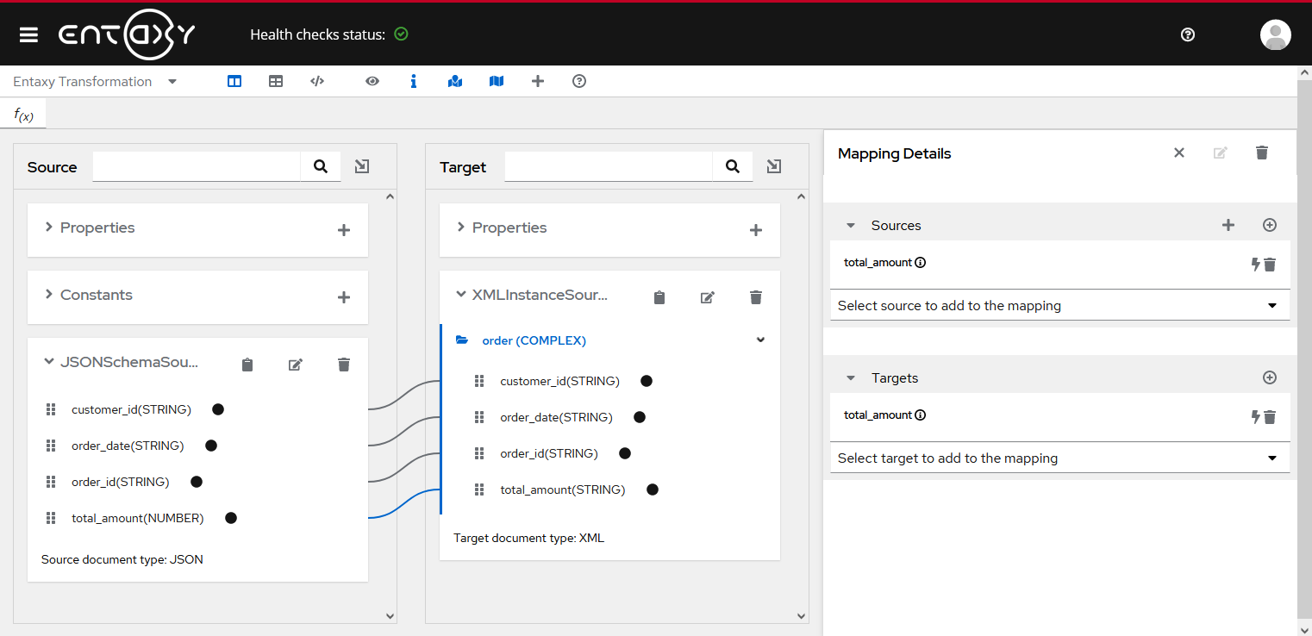Click the column mapper view icon
The image size is (1312, 636).
234,81
